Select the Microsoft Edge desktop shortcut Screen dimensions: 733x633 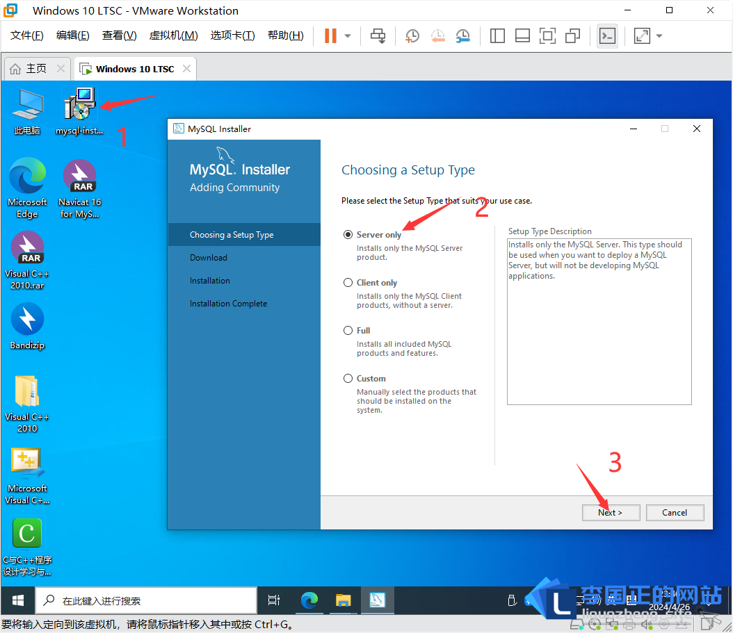coord(27,188)
